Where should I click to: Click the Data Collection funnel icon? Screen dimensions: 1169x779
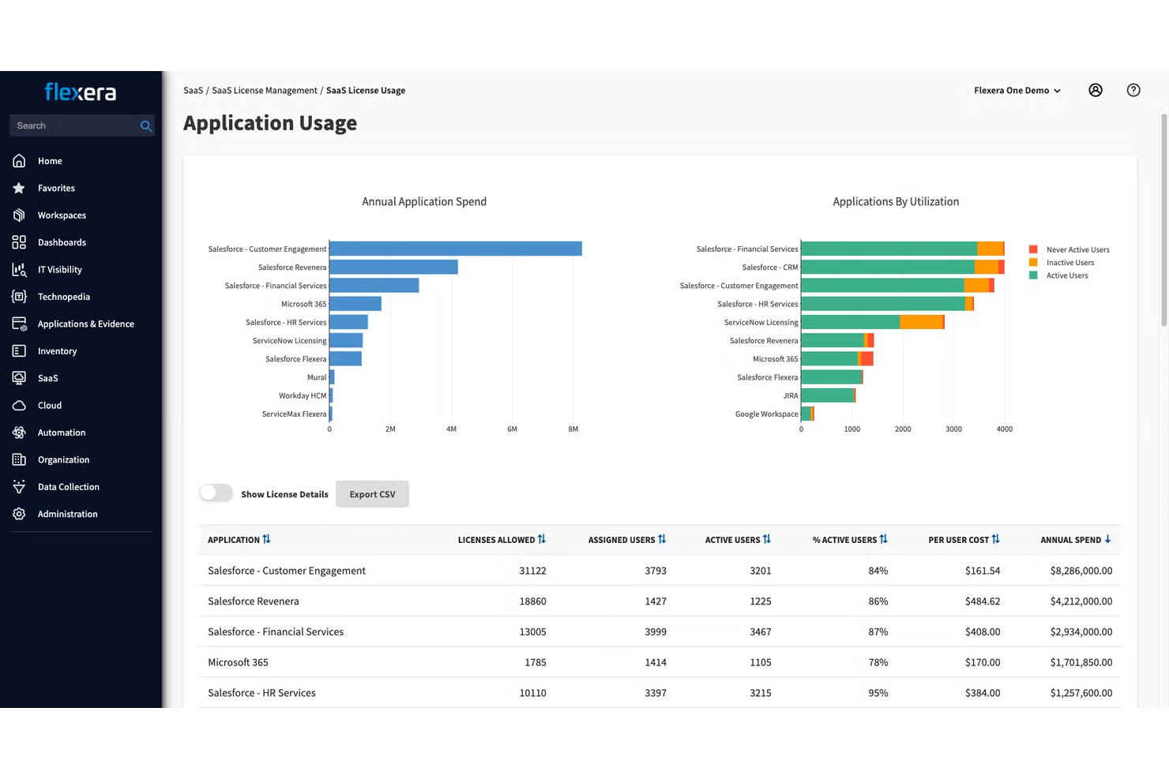19,487
